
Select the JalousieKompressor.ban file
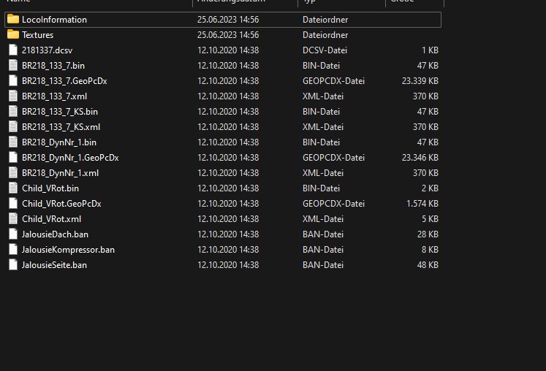click(68, 250)
